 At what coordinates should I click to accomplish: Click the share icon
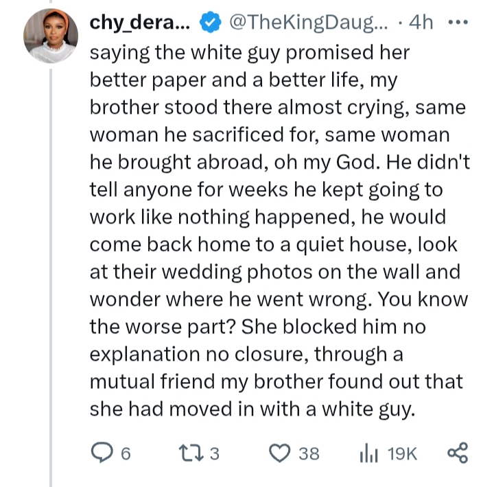(457, 452)
